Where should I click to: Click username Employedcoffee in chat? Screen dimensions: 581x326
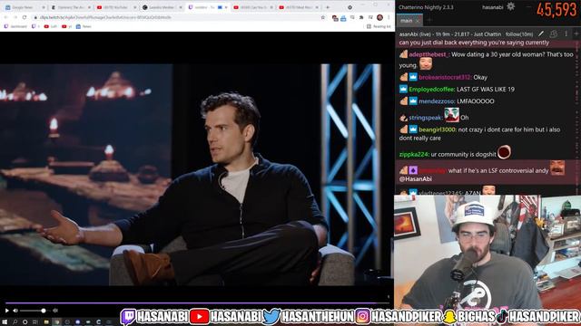click(432, 89)
